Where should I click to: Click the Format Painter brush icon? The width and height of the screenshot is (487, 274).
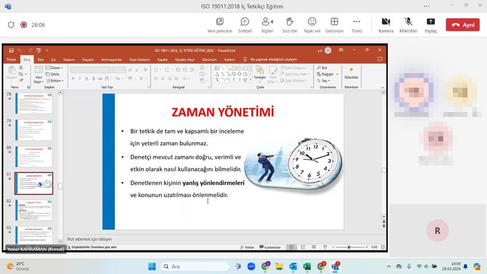(x=21, y=80)
